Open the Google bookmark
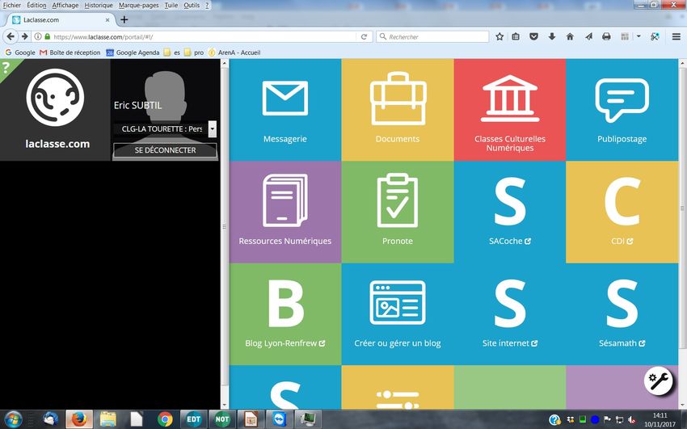Image resolution: width=687 pixels, height=429 pixels. [x=20, y=53]
